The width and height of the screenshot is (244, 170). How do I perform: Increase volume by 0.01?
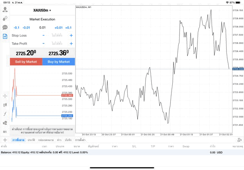coord(58,27)
